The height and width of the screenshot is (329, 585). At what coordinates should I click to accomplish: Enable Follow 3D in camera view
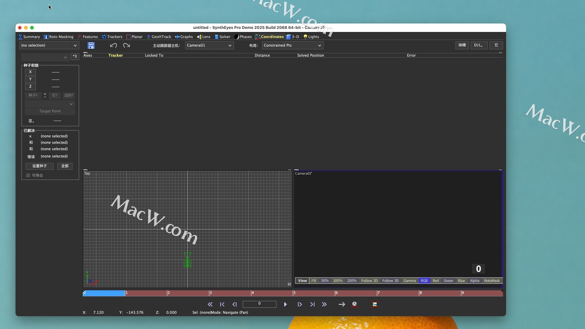(x=390, y=281)
